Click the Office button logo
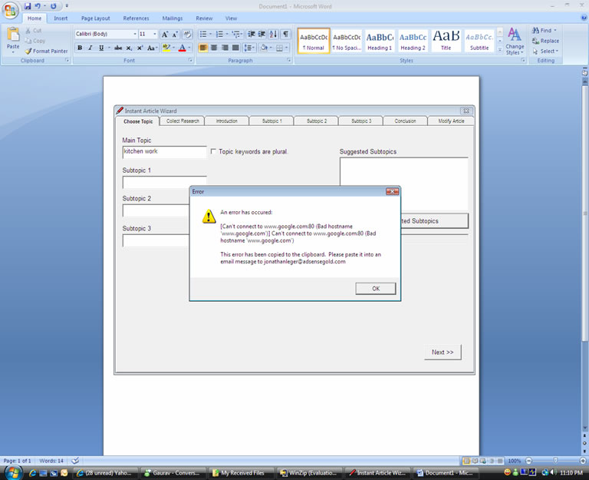589x480 pixels. click(10, 10)
